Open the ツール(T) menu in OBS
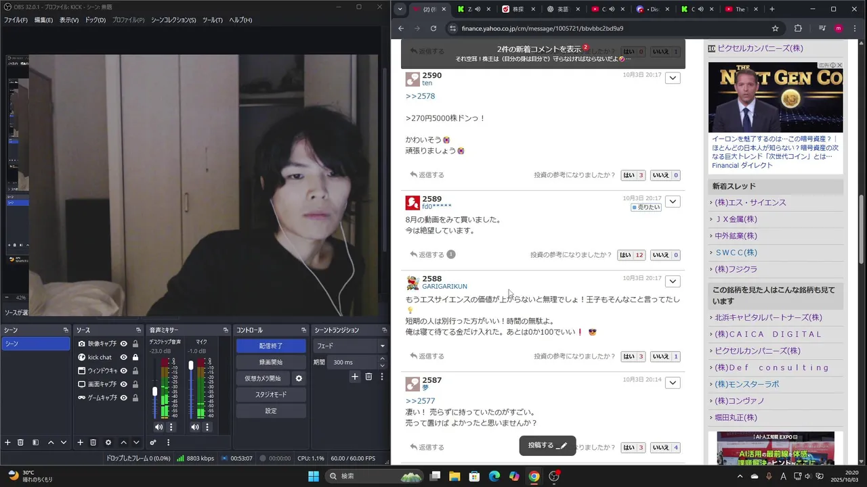The width and height of the screenshot is (867, 487). 213,20
